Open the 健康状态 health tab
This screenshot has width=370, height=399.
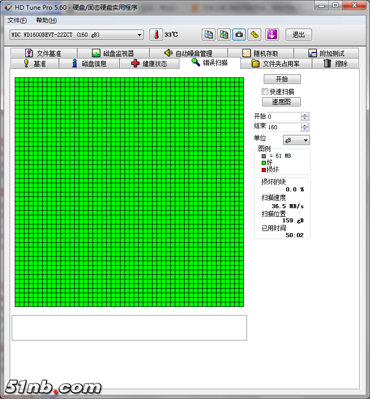pyautogui.click(x=149, y=64)
